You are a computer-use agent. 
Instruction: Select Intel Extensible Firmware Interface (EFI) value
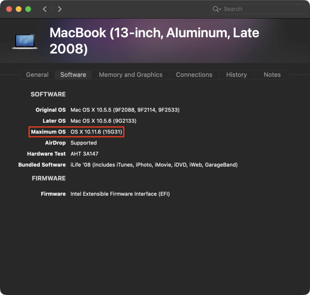[x=120, y=194]
